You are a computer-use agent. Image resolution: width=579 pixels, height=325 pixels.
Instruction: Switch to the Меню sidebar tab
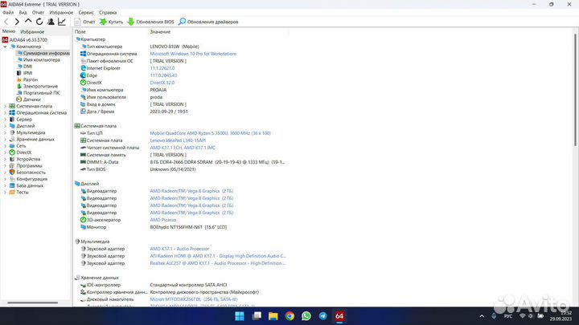pyautogui.click(x=9, y=31)
